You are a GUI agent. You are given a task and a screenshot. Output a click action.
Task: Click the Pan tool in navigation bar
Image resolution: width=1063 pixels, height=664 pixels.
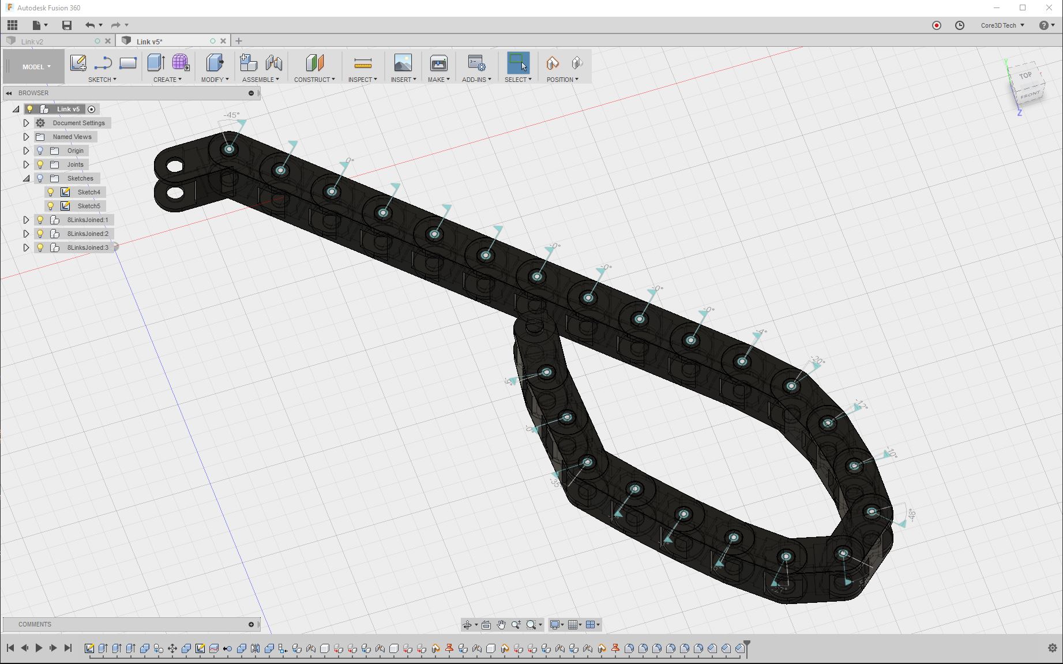pos(501,625)
